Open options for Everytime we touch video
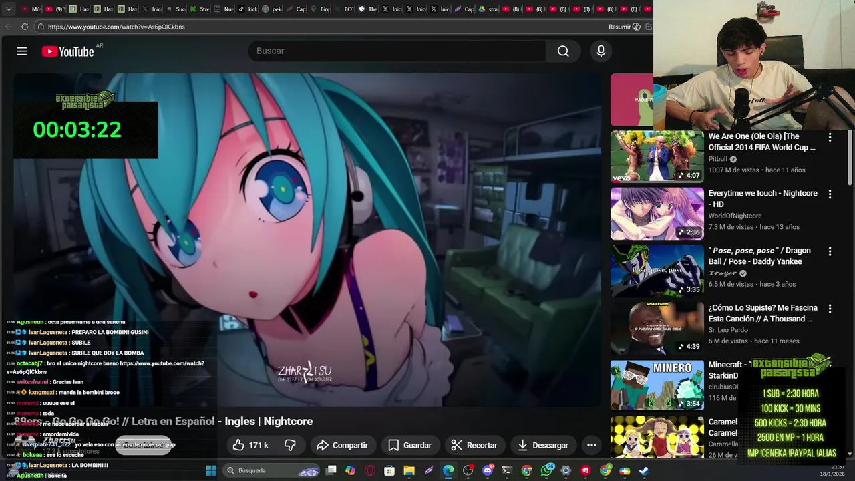Screen dimensions: 855x481 click(830, 194)
